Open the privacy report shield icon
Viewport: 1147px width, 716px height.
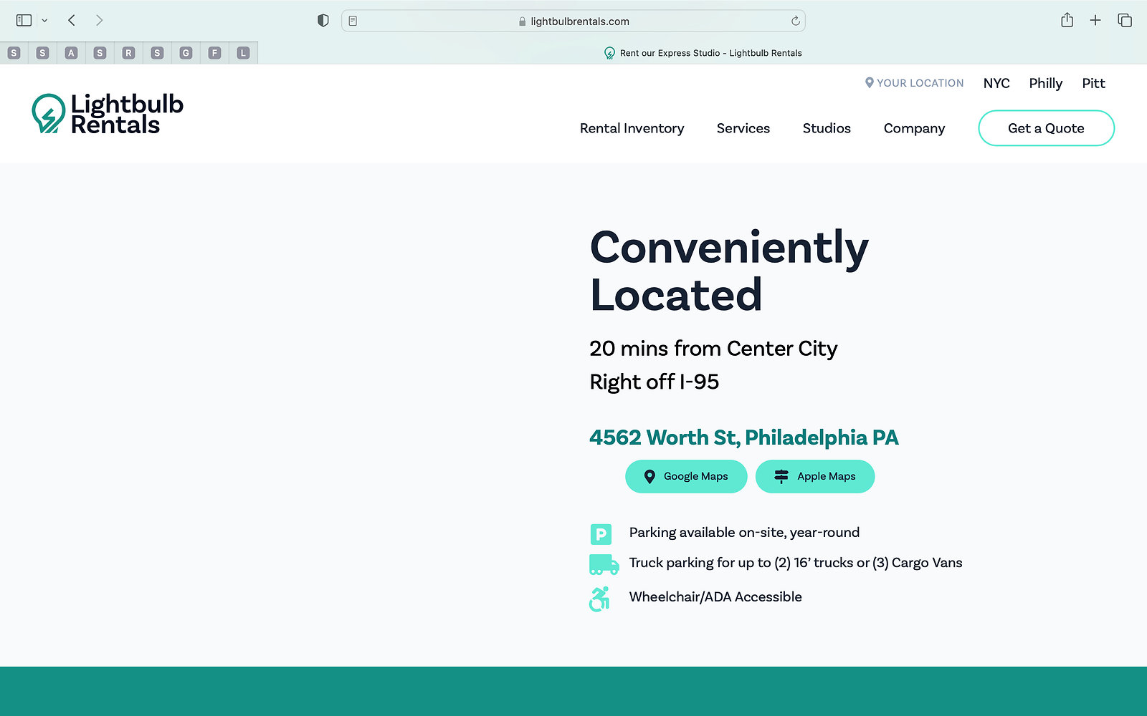323,21
